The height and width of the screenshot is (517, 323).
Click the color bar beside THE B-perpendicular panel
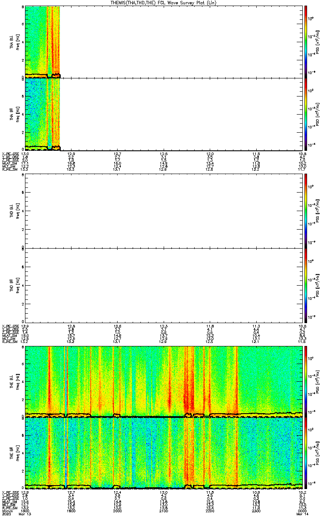point(306,381)
